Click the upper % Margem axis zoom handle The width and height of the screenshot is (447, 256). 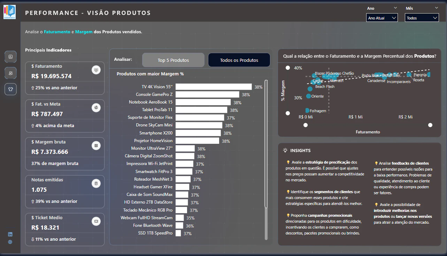[x=288, y=68]
